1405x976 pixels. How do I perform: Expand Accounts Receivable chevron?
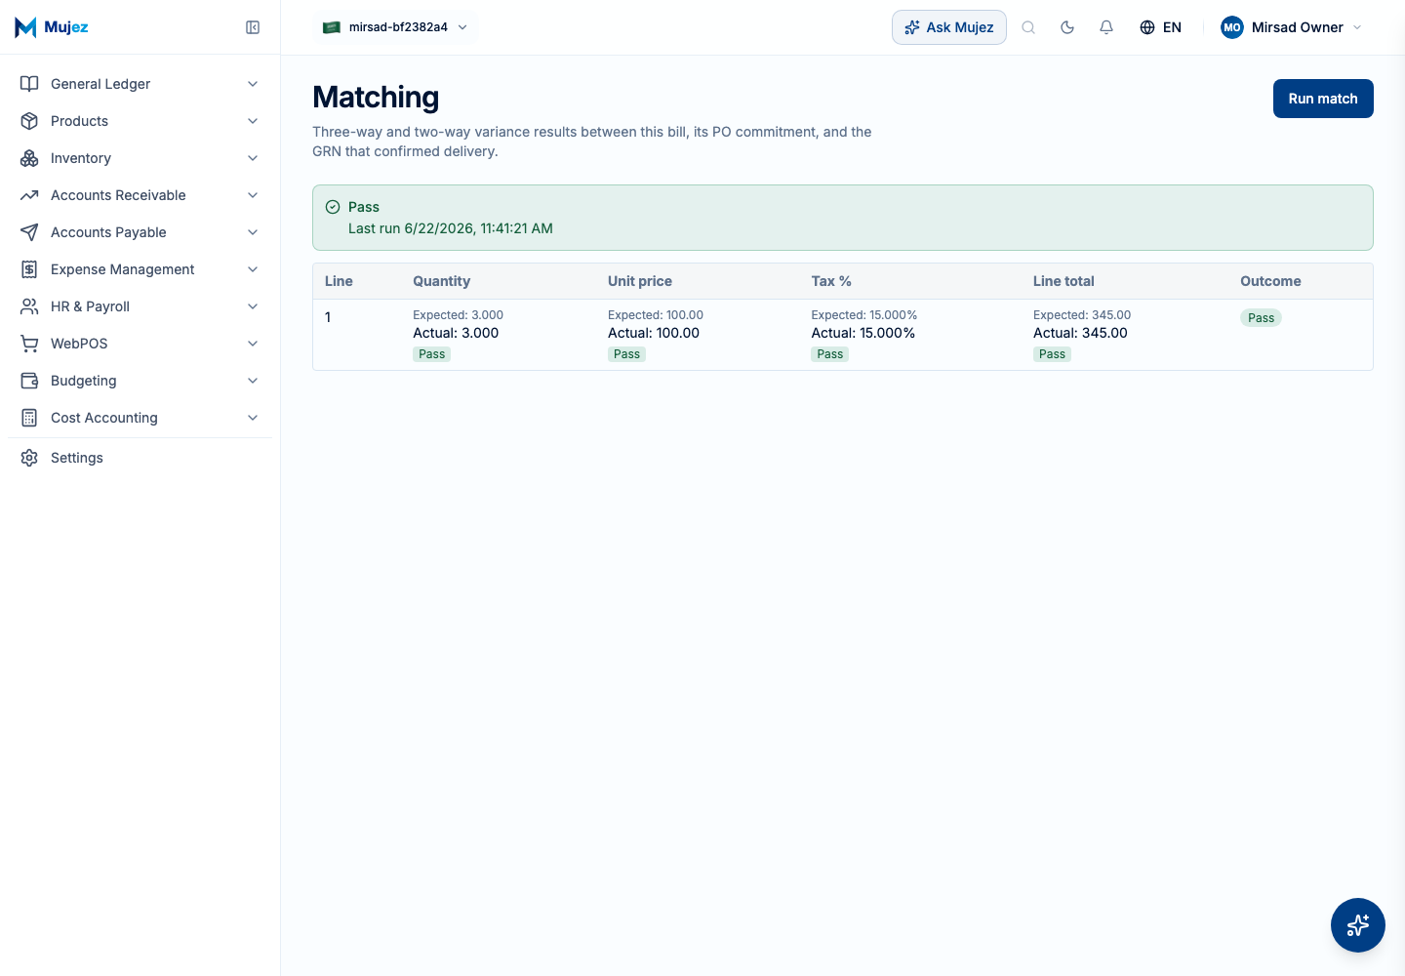click(253, 195)
